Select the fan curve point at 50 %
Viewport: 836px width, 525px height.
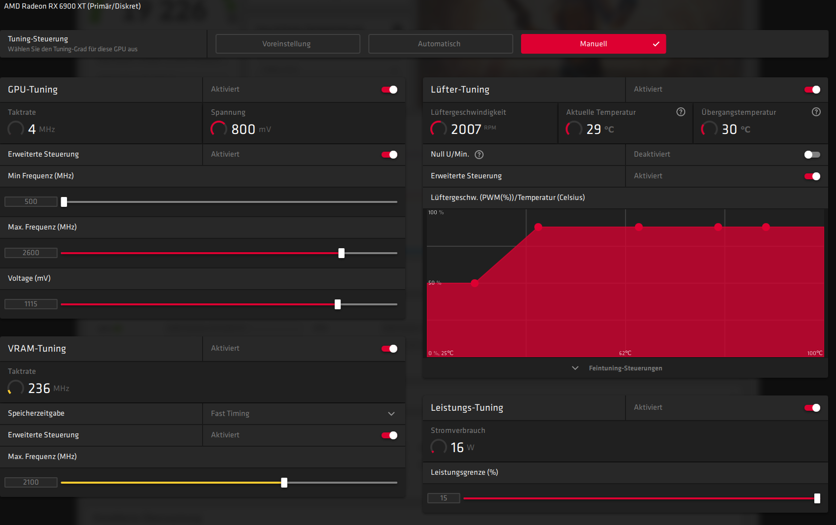[x=475, y=283]
